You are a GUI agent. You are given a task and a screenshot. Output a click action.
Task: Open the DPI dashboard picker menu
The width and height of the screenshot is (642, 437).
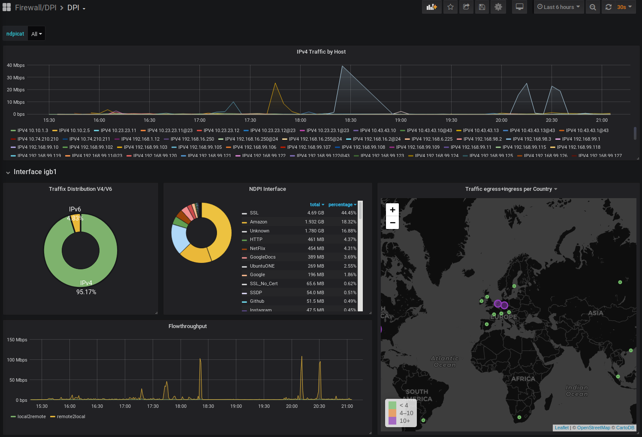[x=76, y=8]
